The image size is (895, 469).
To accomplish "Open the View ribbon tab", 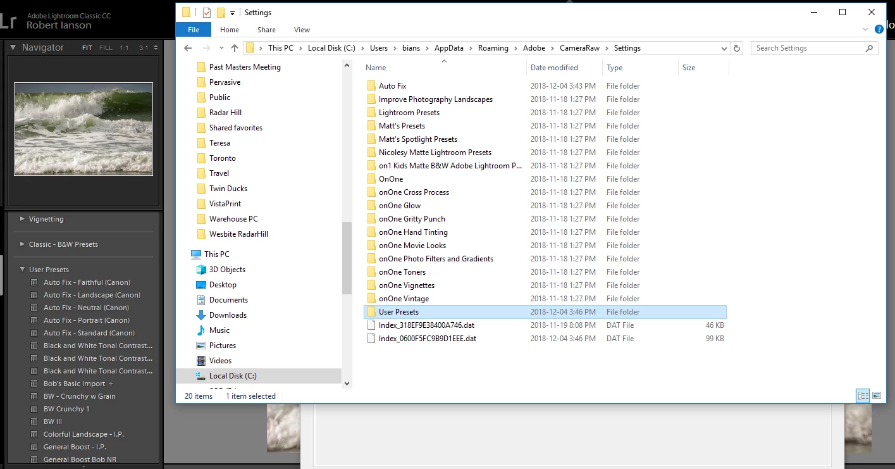I will click(x=302, y=30).
